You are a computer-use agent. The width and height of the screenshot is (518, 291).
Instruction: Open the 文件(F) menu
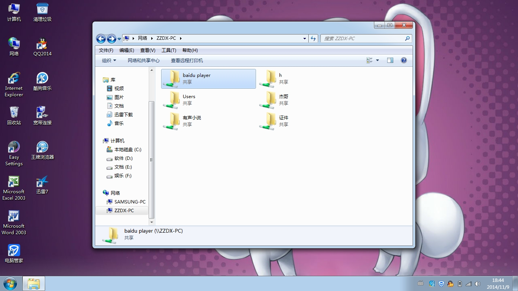tap(106, 50)
